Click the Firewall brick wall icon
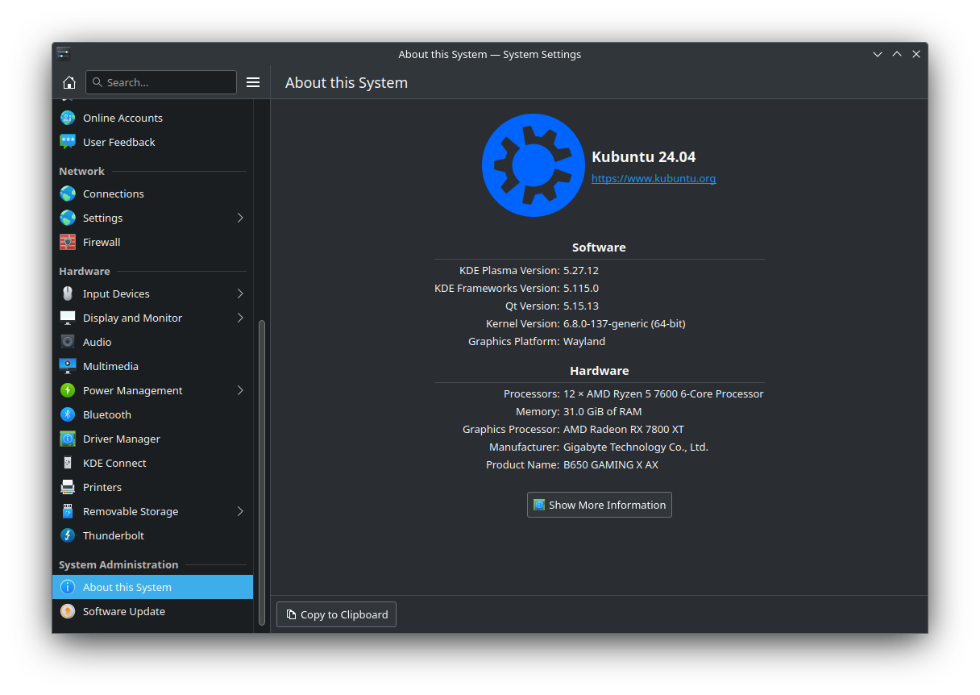This screenshot has height=695, width=980. click(68, 242)
